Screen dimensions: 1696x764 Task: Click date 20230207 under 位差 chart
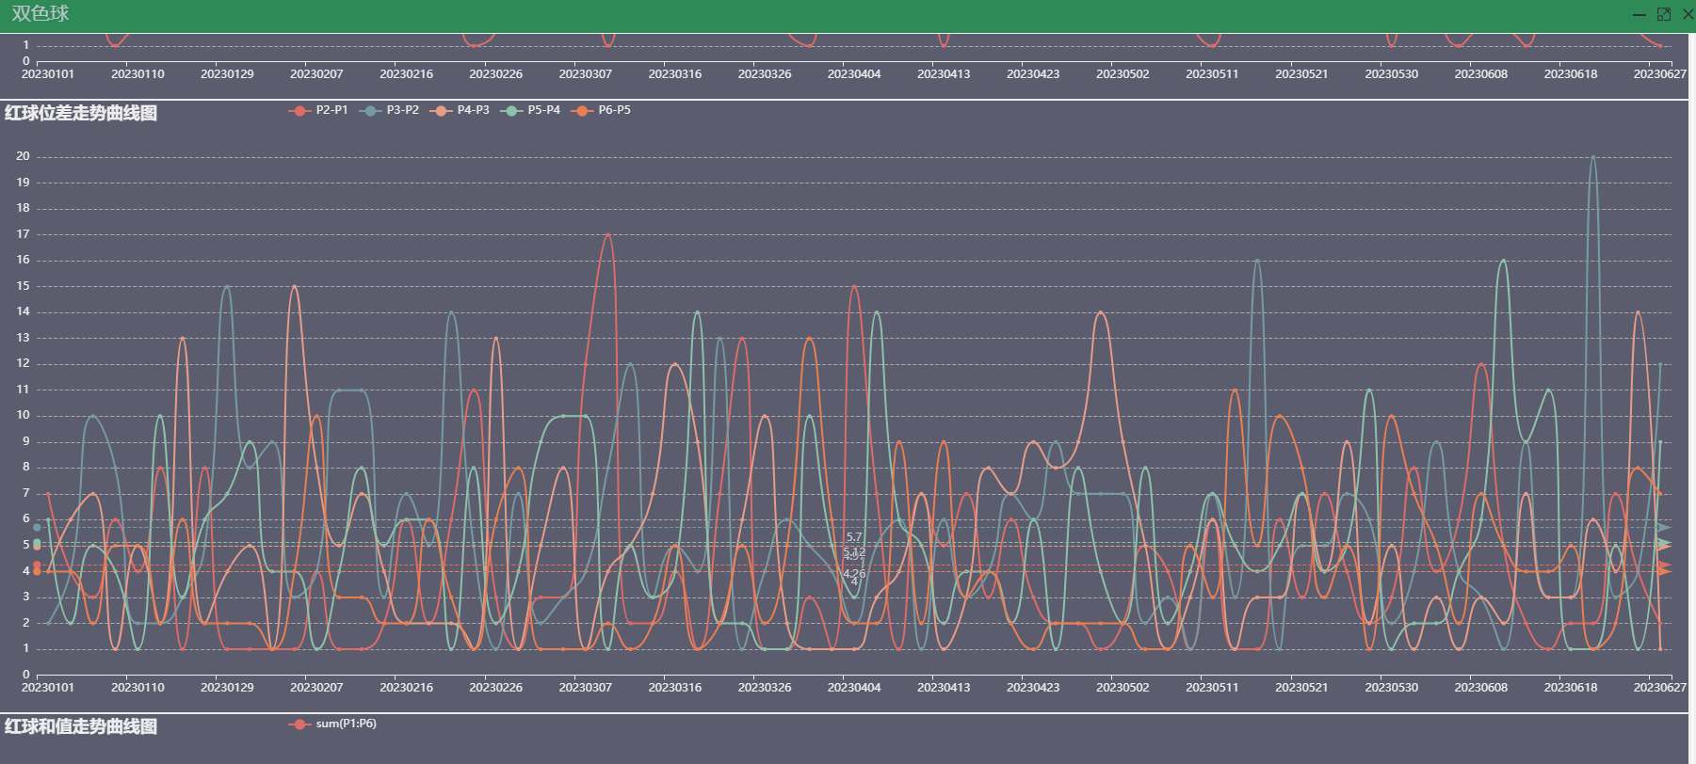click(x=316, y=688)
